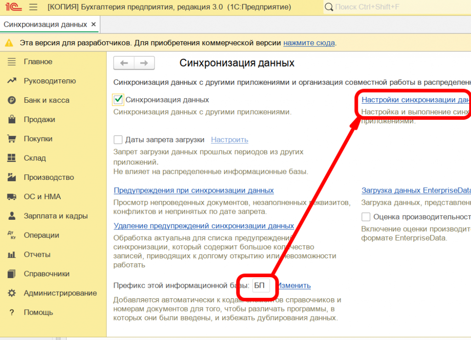Click the Банк и касса ruble icon
The height and width of the screenshot is (340, 471).
pos(11,100)
